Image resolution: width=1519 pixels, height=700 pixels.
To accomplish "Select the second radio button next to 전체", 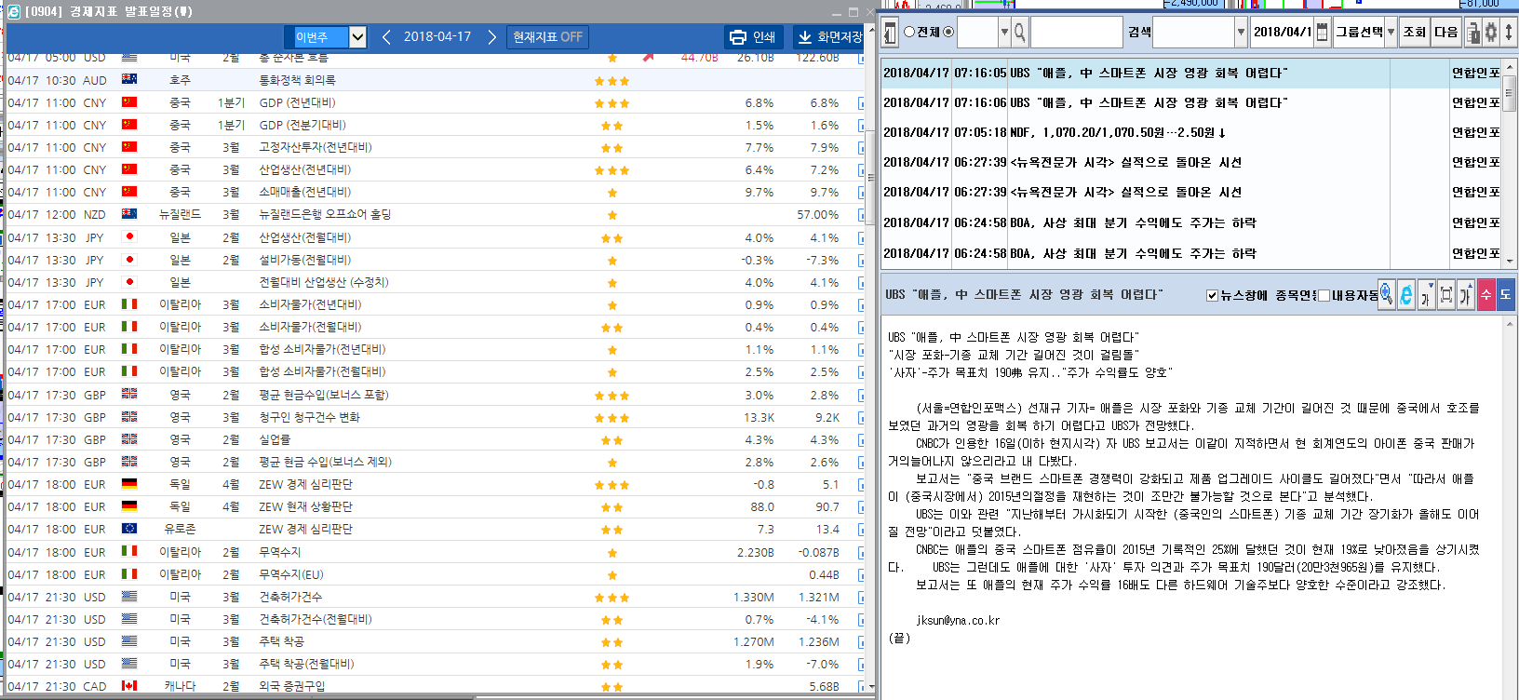I will tap(948, 32).
